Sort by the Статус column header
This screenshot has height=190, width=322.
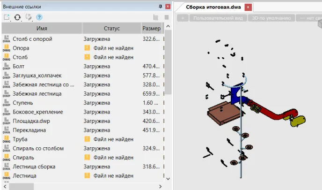112,28
